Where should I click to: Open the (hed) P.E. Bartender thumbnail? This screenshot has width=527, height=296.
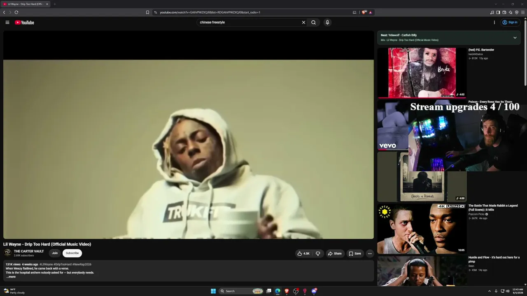422,73
